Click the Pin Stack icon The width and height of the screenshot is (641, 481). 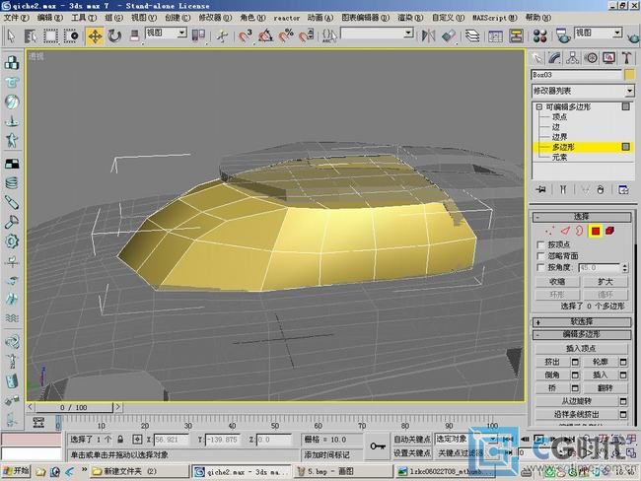coord(540,189)
